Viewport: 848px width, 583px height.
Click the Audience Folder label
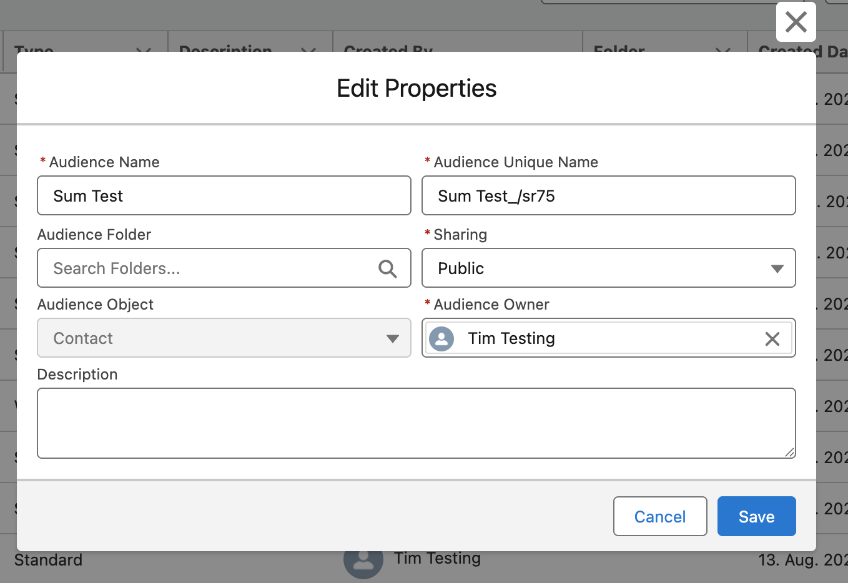click(94, 235)
